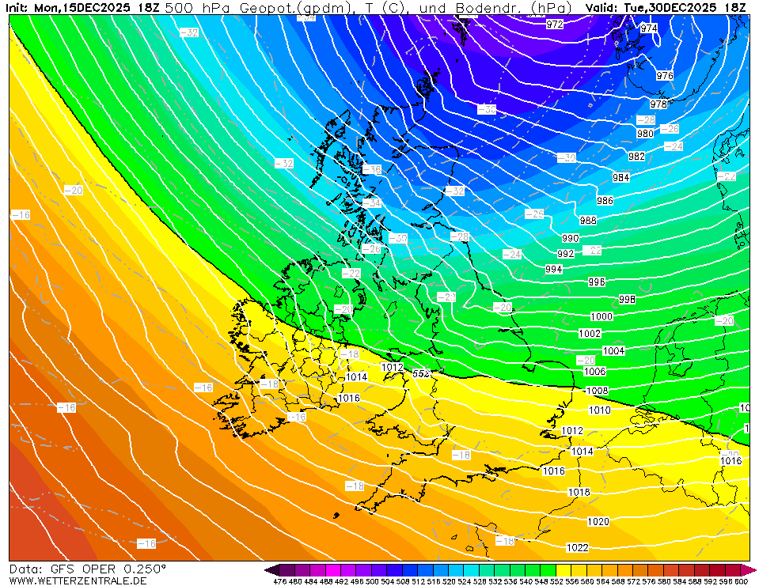Click the 986 isobar pressure label
The image size is (759, 586).
tap(605, 201)
